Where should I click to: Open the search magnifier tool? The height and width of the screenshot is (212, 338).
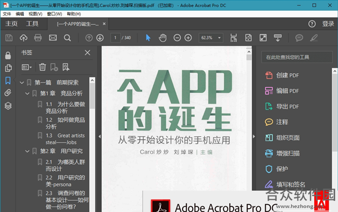[67, 38]
